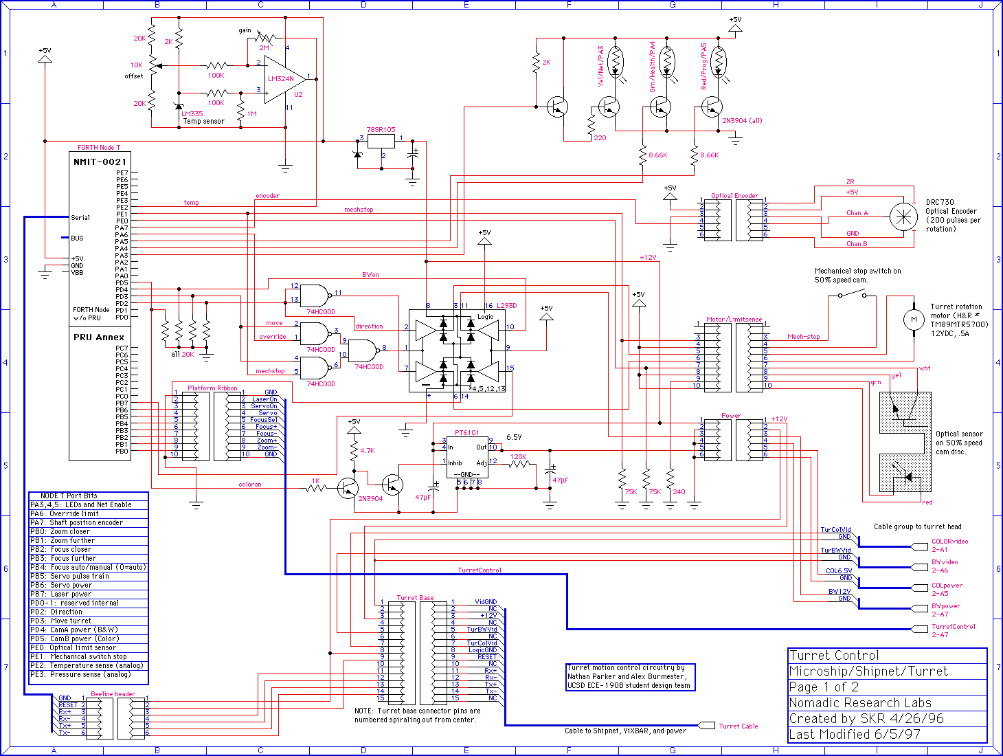Click the 78SR105 regulator box
This screenshot has width=1003, height=756.
tap(381, 141)
